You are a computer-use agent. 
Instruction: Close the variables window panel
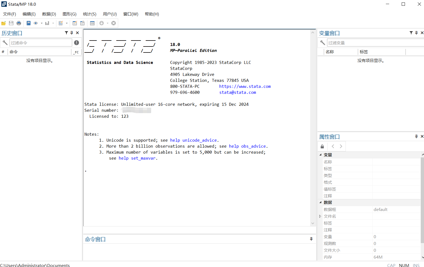[x=422, y=33]
